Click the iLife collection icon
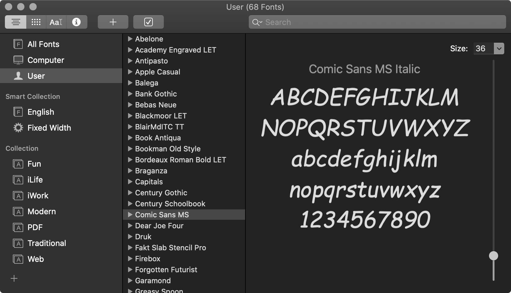511x293 pixels. tap(18, 180)
